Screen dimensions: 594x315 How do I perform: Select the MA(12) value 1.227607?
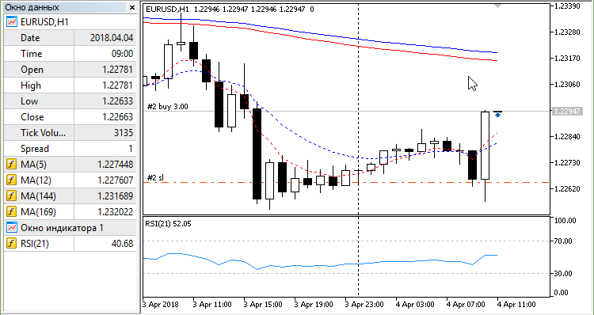tap(115, 180)
